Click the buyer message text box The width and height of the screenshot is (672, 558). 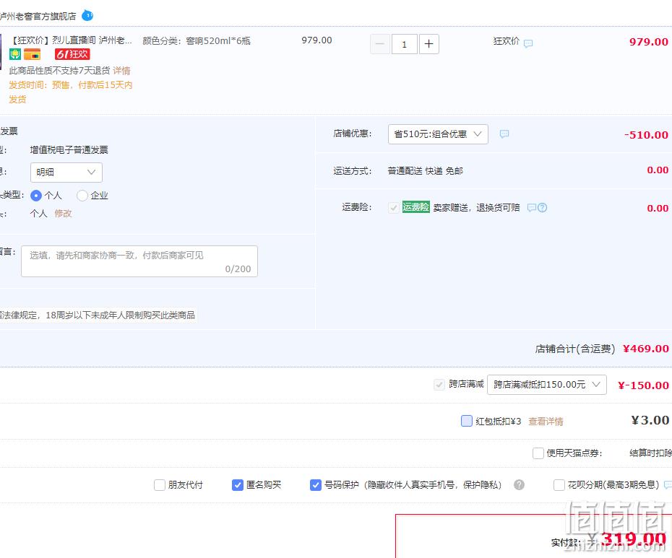tap(139, 261)
